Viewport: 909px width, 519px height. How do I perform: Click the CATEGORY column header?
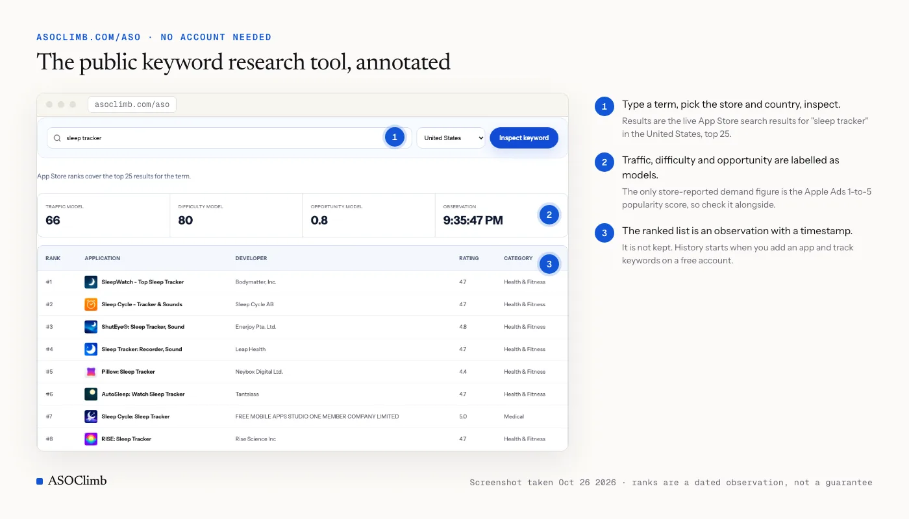(x=518, y=258)
